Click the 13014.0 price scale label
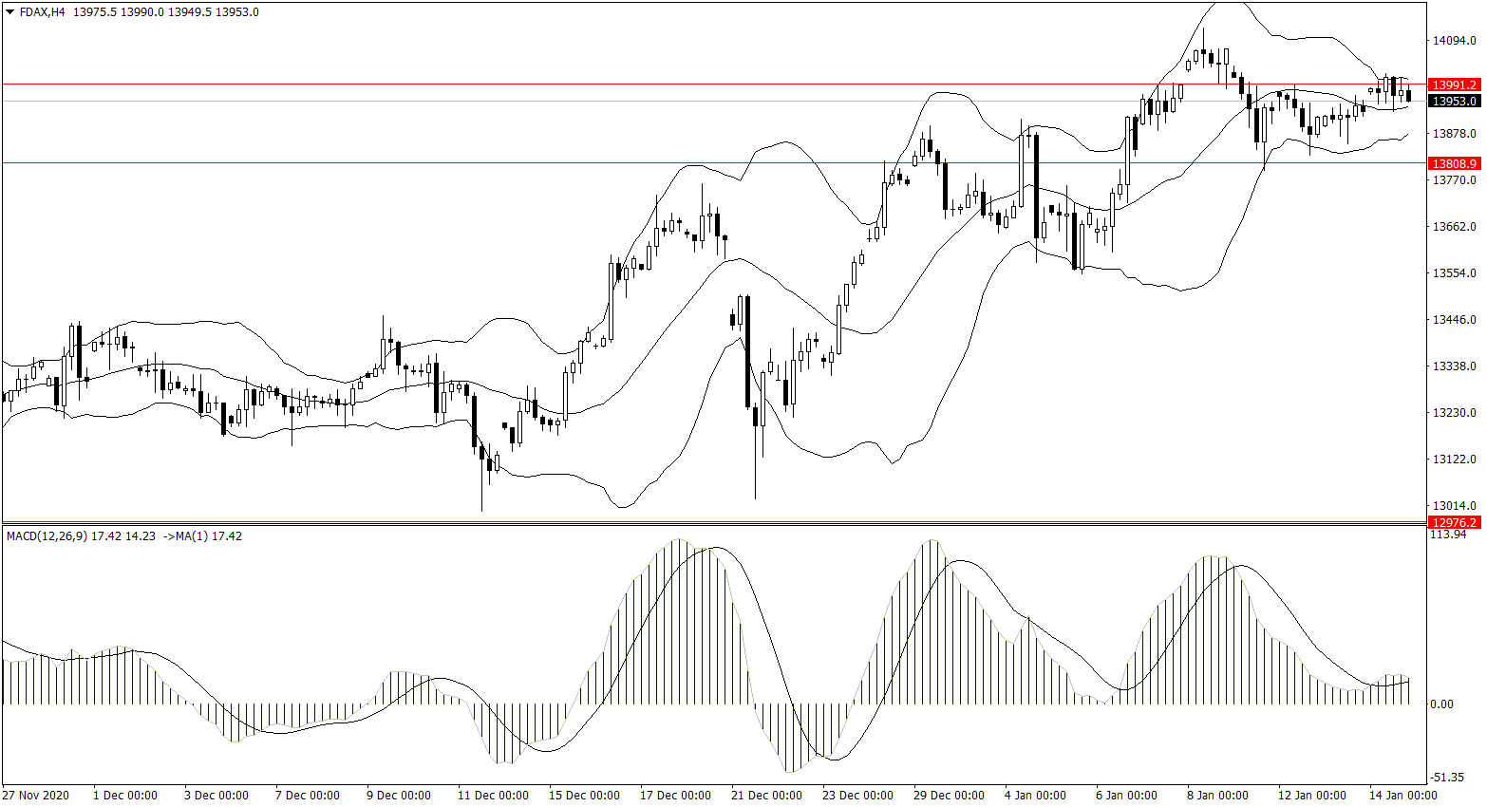1487x807 pixels. 1454,505
